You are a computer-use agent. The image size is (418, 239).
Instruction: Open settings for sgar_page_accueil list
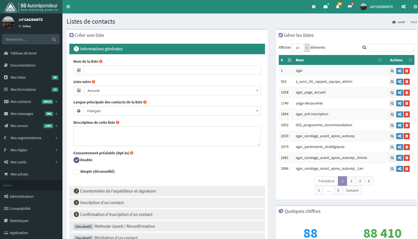tap(400, 93)
